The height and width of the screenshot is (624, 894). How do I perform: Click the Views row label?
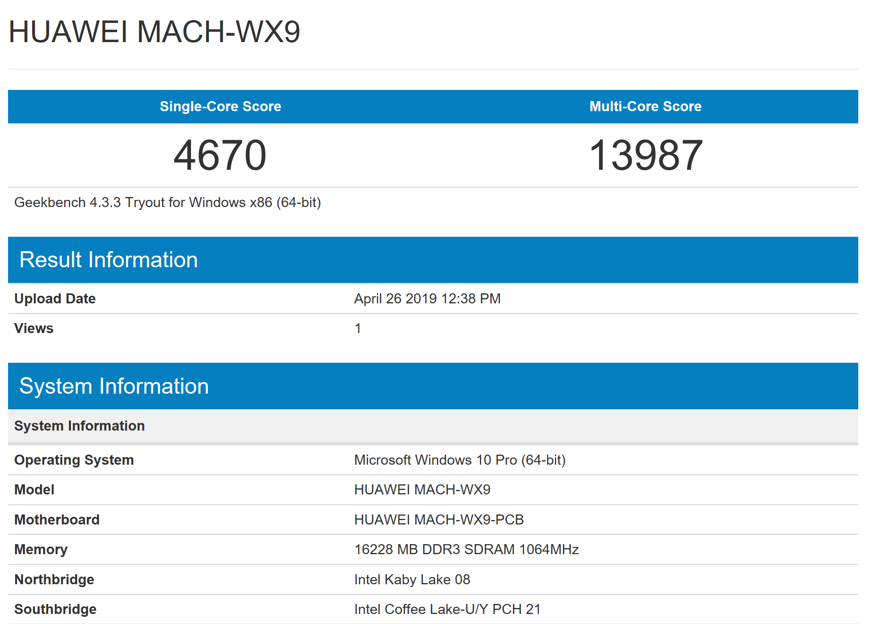point(34,328)
